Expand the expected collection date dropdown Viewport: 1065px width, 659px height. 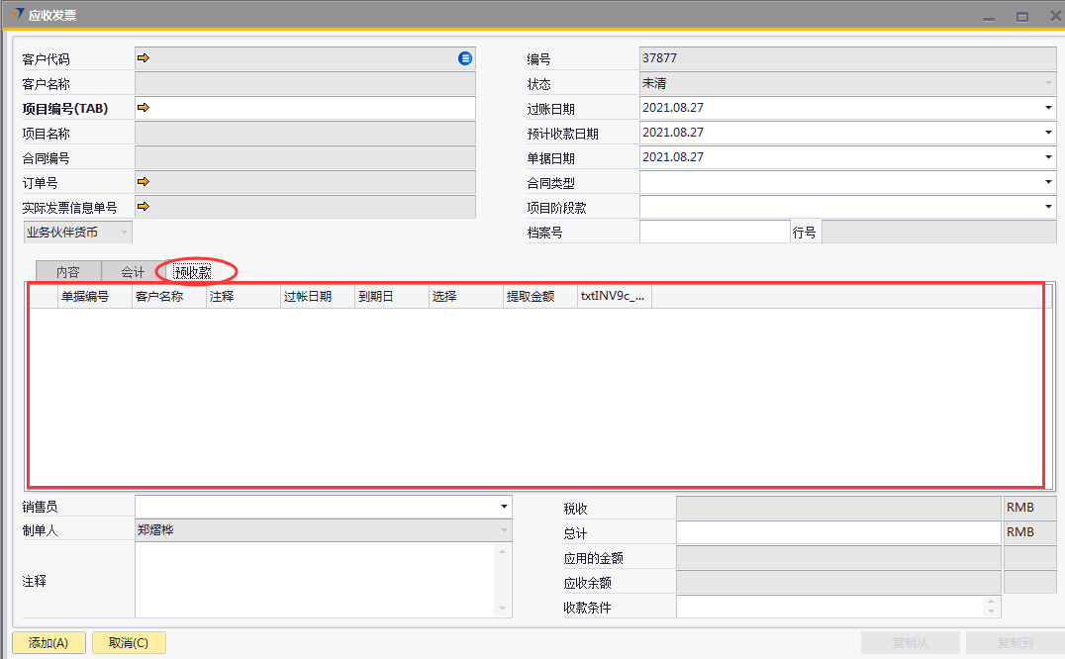(1048, 133)
